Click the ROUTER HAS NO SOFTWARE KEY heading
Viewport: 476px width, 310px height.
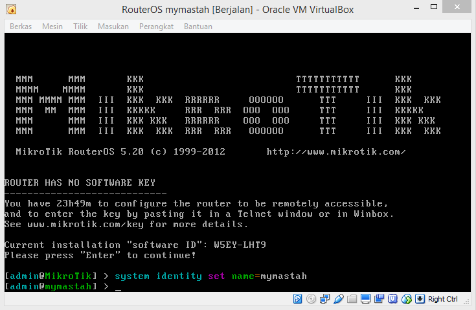click(x=80, y=183)
